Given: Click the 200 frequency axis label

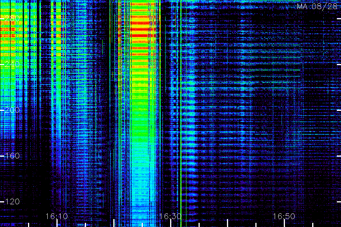Looking at the screenshot, I should [x=12, y=110].
